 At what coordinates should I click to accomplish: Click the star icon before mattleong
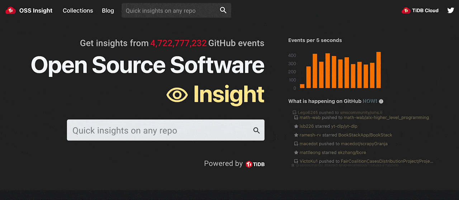296,152
